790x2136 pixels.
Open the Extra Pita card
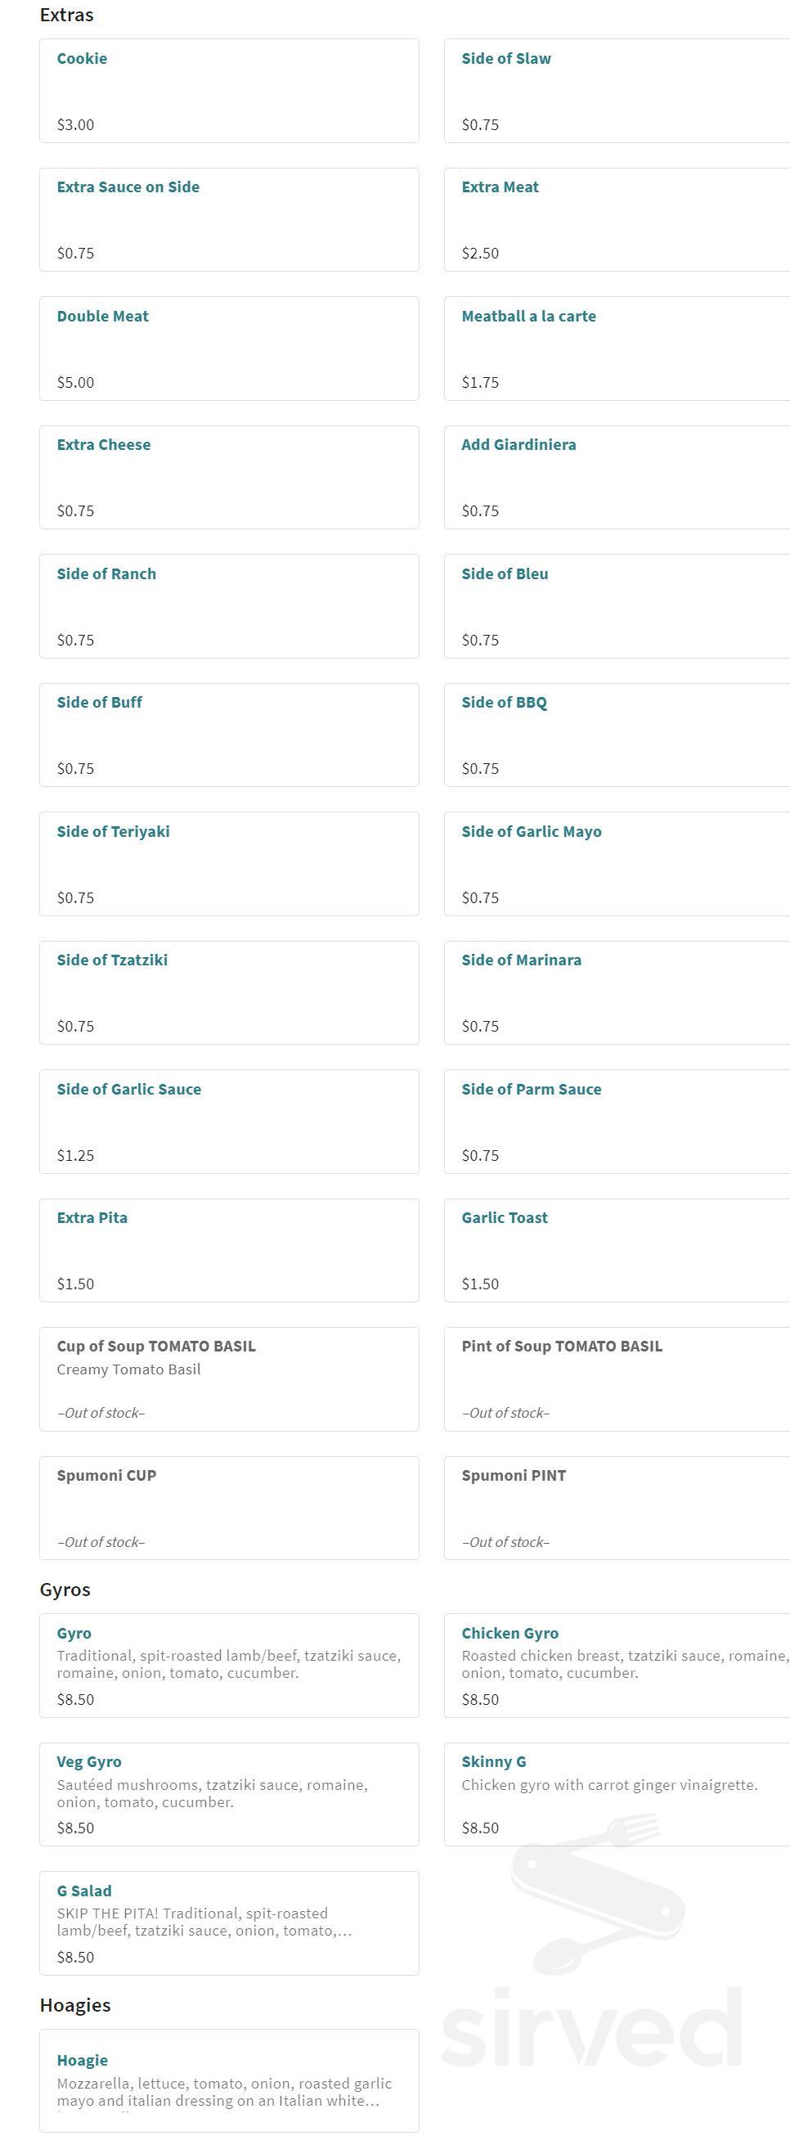click(x=229, y=1249)
